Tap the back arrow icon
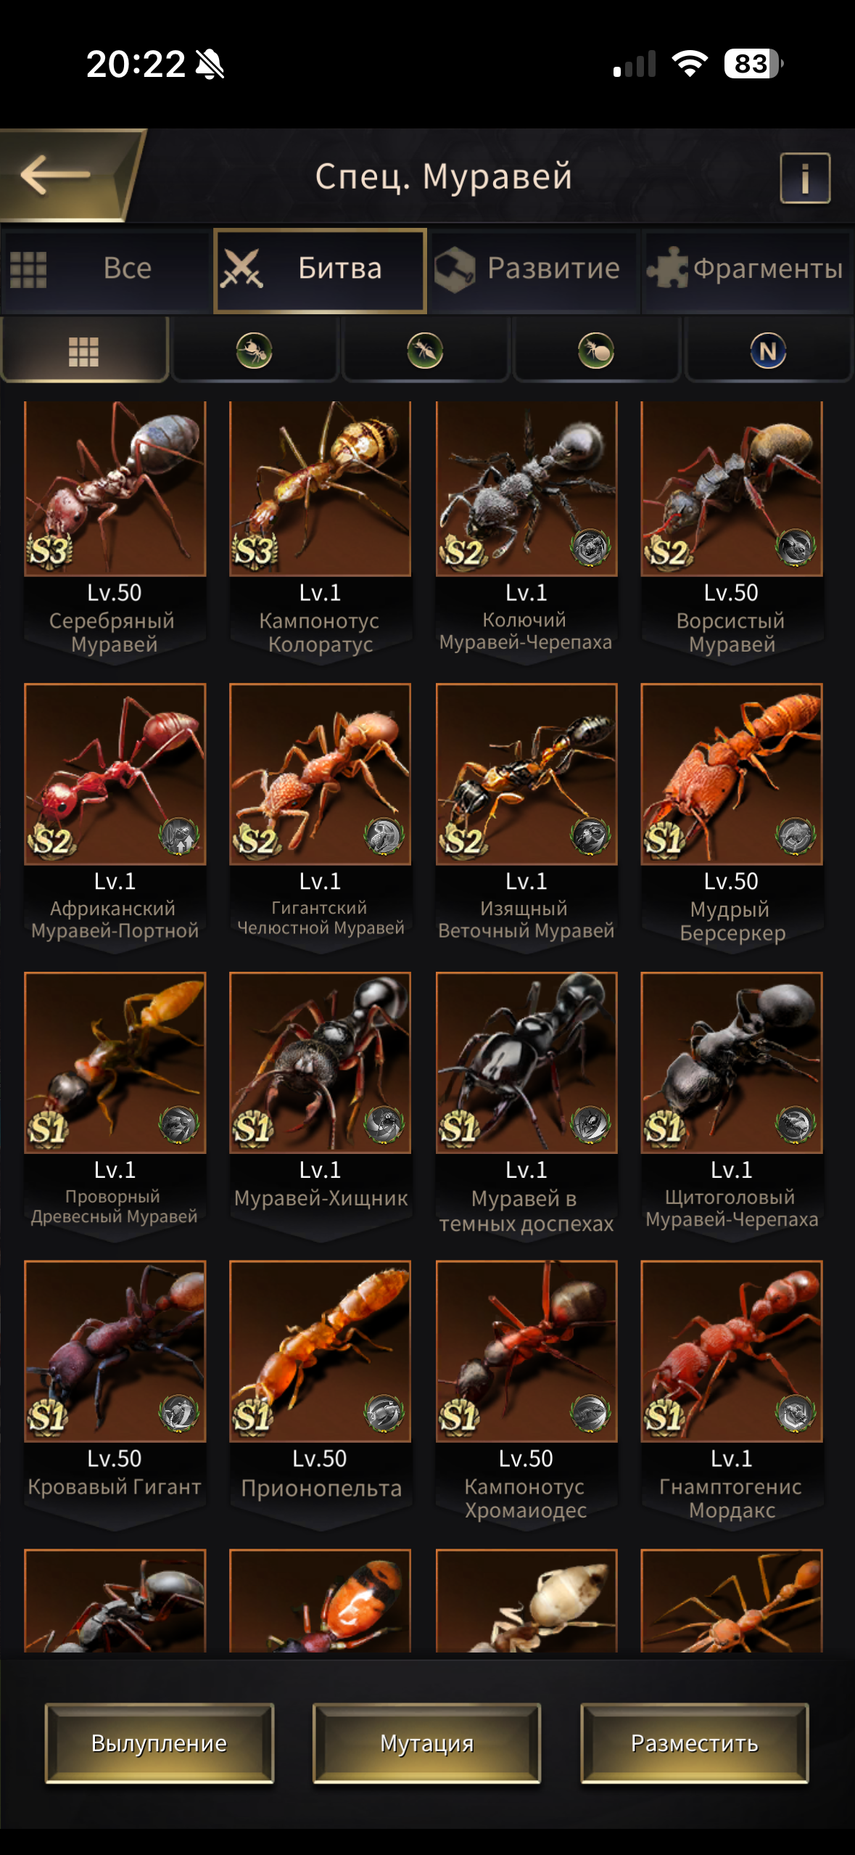This screenshot has width=855, height=1855. click(x=55, y=174)
